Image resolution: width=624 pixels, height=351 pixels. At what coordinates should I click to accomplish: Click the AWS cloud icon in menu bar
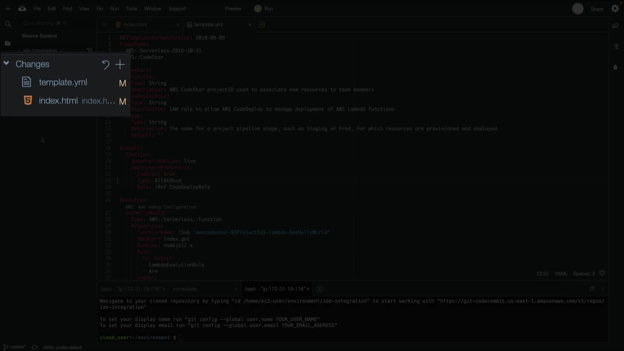pyautogui.click(x=22, y=9)
